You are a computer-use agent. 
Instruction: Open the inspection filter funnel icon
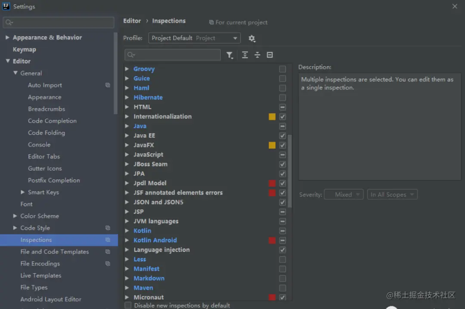(x=229, y=55)
